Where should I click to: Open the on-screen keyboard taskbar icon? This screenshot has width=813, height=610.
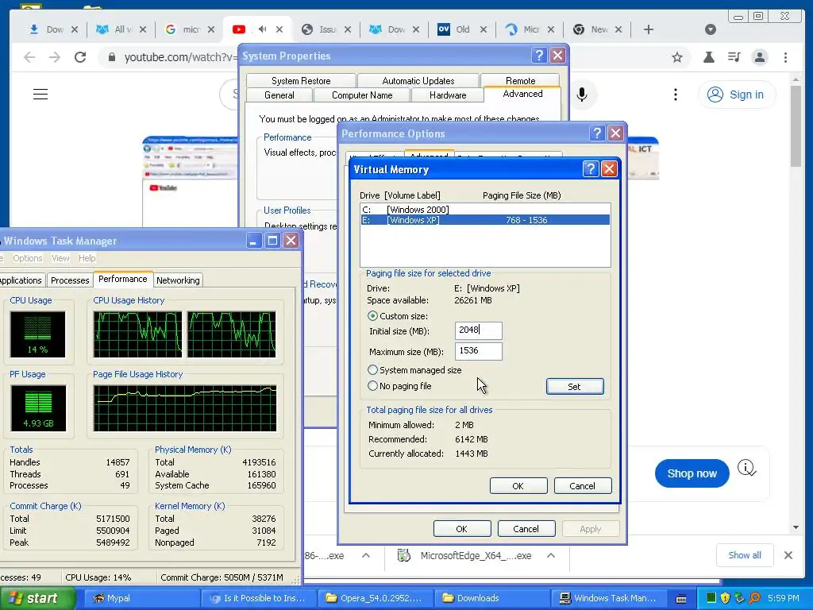(x=681, y=599)
